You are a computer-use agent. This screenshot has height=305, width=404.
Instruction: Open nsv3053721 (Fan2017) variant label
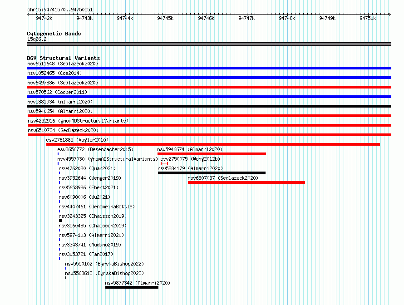click(86, 254)
